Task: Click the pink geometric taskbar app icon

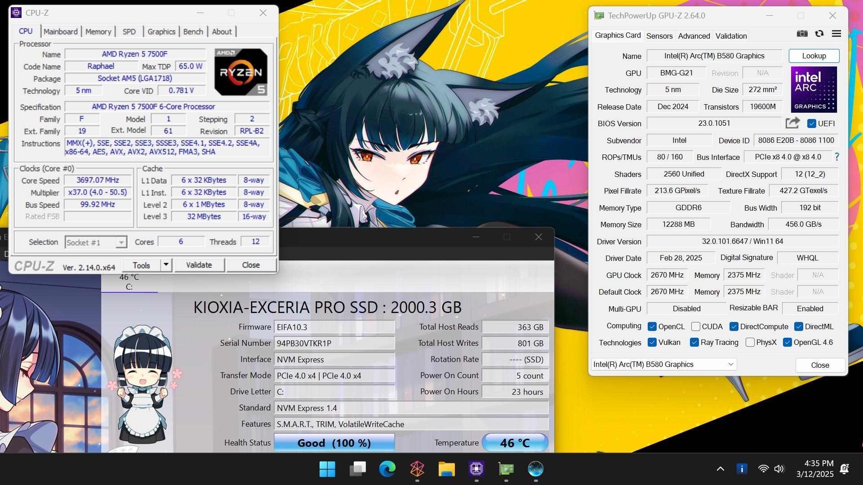Action: point(417,469)
